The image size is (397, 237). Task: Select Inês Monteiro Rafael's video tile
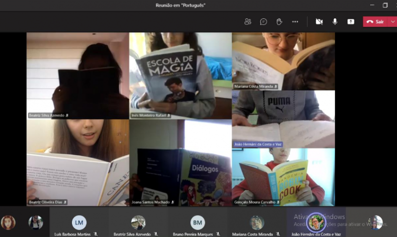(x=180, y=75)
